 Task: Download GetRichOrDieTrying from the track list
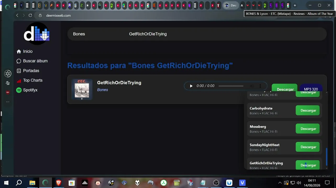tap(308, 165)
